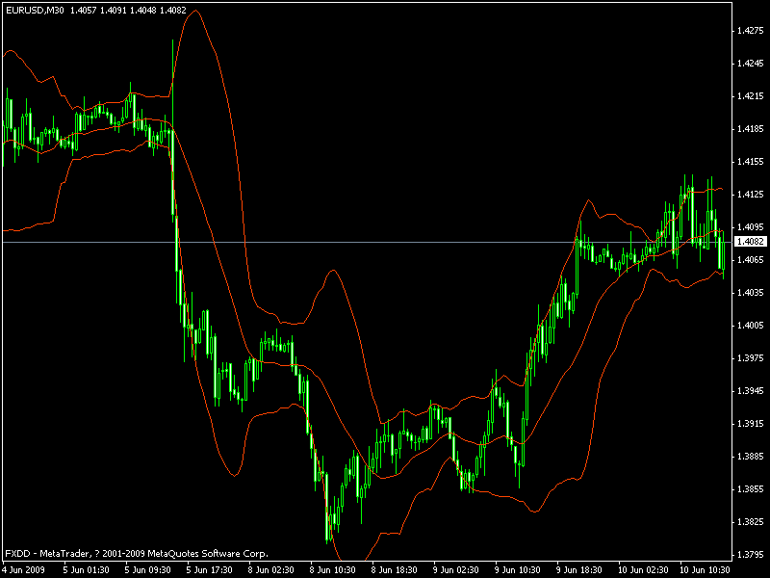Click the 9 Jun 18:30 time label

[579, 570]
